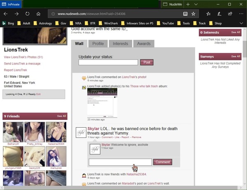Click Send LionsTrek a message link
This screenshot has width=247, height=190.
(x=22, y=64)
